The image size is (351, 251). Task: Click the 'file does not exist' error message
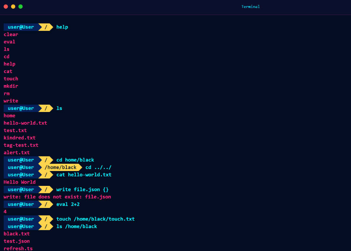(57, 197)
